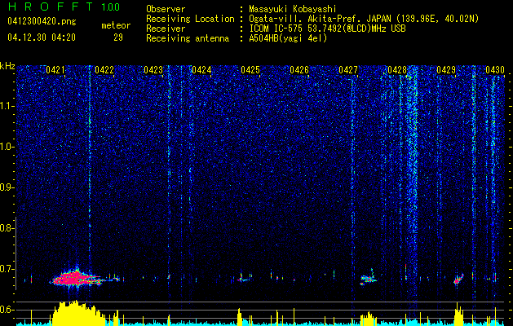513x326 pixels.
Task: Click the 0422 time marker
Action: pyautogui.click(x=104, y=69)
